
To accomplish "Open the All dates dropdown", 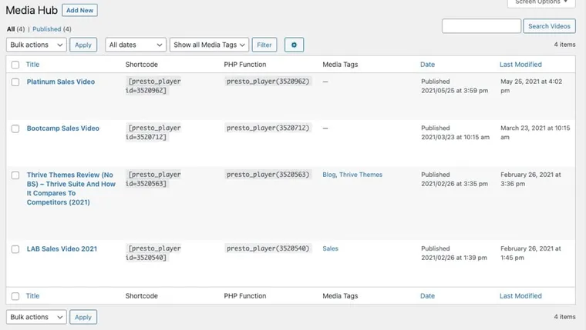I will (x=136, y=45).
